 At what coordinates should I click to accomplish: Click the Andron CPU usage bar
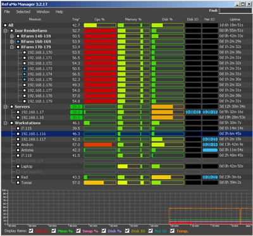tap(100, 145)
